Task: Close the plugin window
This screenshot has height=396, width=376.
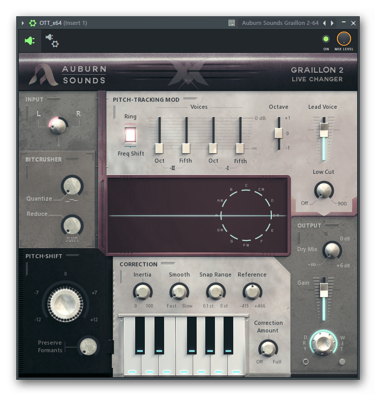Action: [x=353, y=23]
